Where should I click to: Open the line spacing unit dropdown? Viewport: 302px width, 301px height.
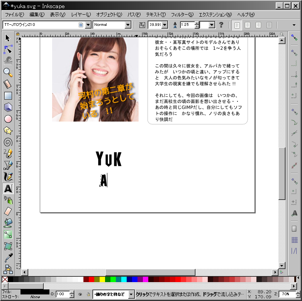(212, 25)
